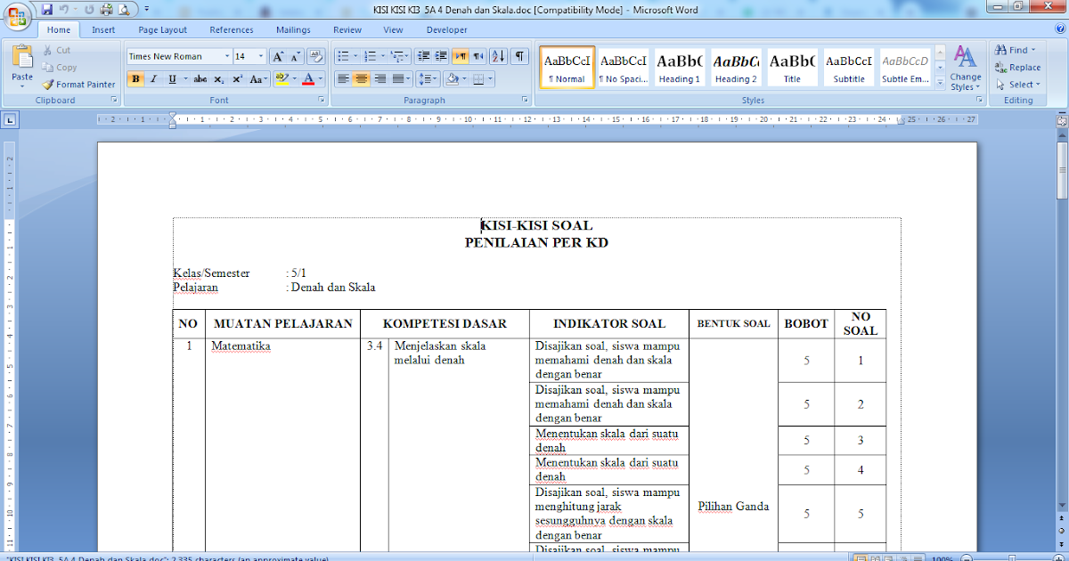Apply subscript formatting
This screenshot has width=1069, height=561.
point(219,79)
